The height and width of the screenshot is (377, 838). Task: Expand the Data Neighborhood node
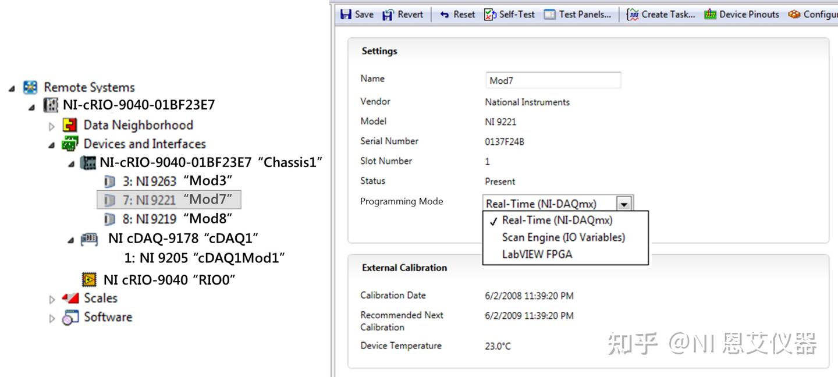click(x=52, y=126)
